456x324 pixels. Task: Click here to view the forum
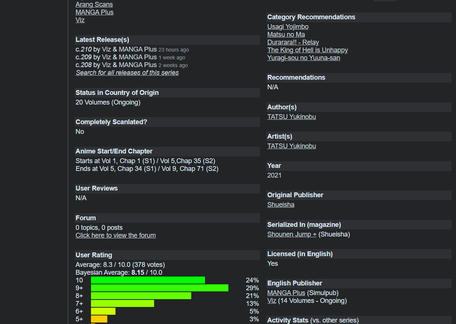click(115, 235)
